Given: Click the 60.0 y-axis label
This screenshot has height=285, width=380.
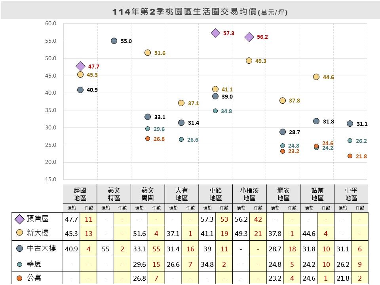Looking at the screenshot, I should [x=51, y=24].
